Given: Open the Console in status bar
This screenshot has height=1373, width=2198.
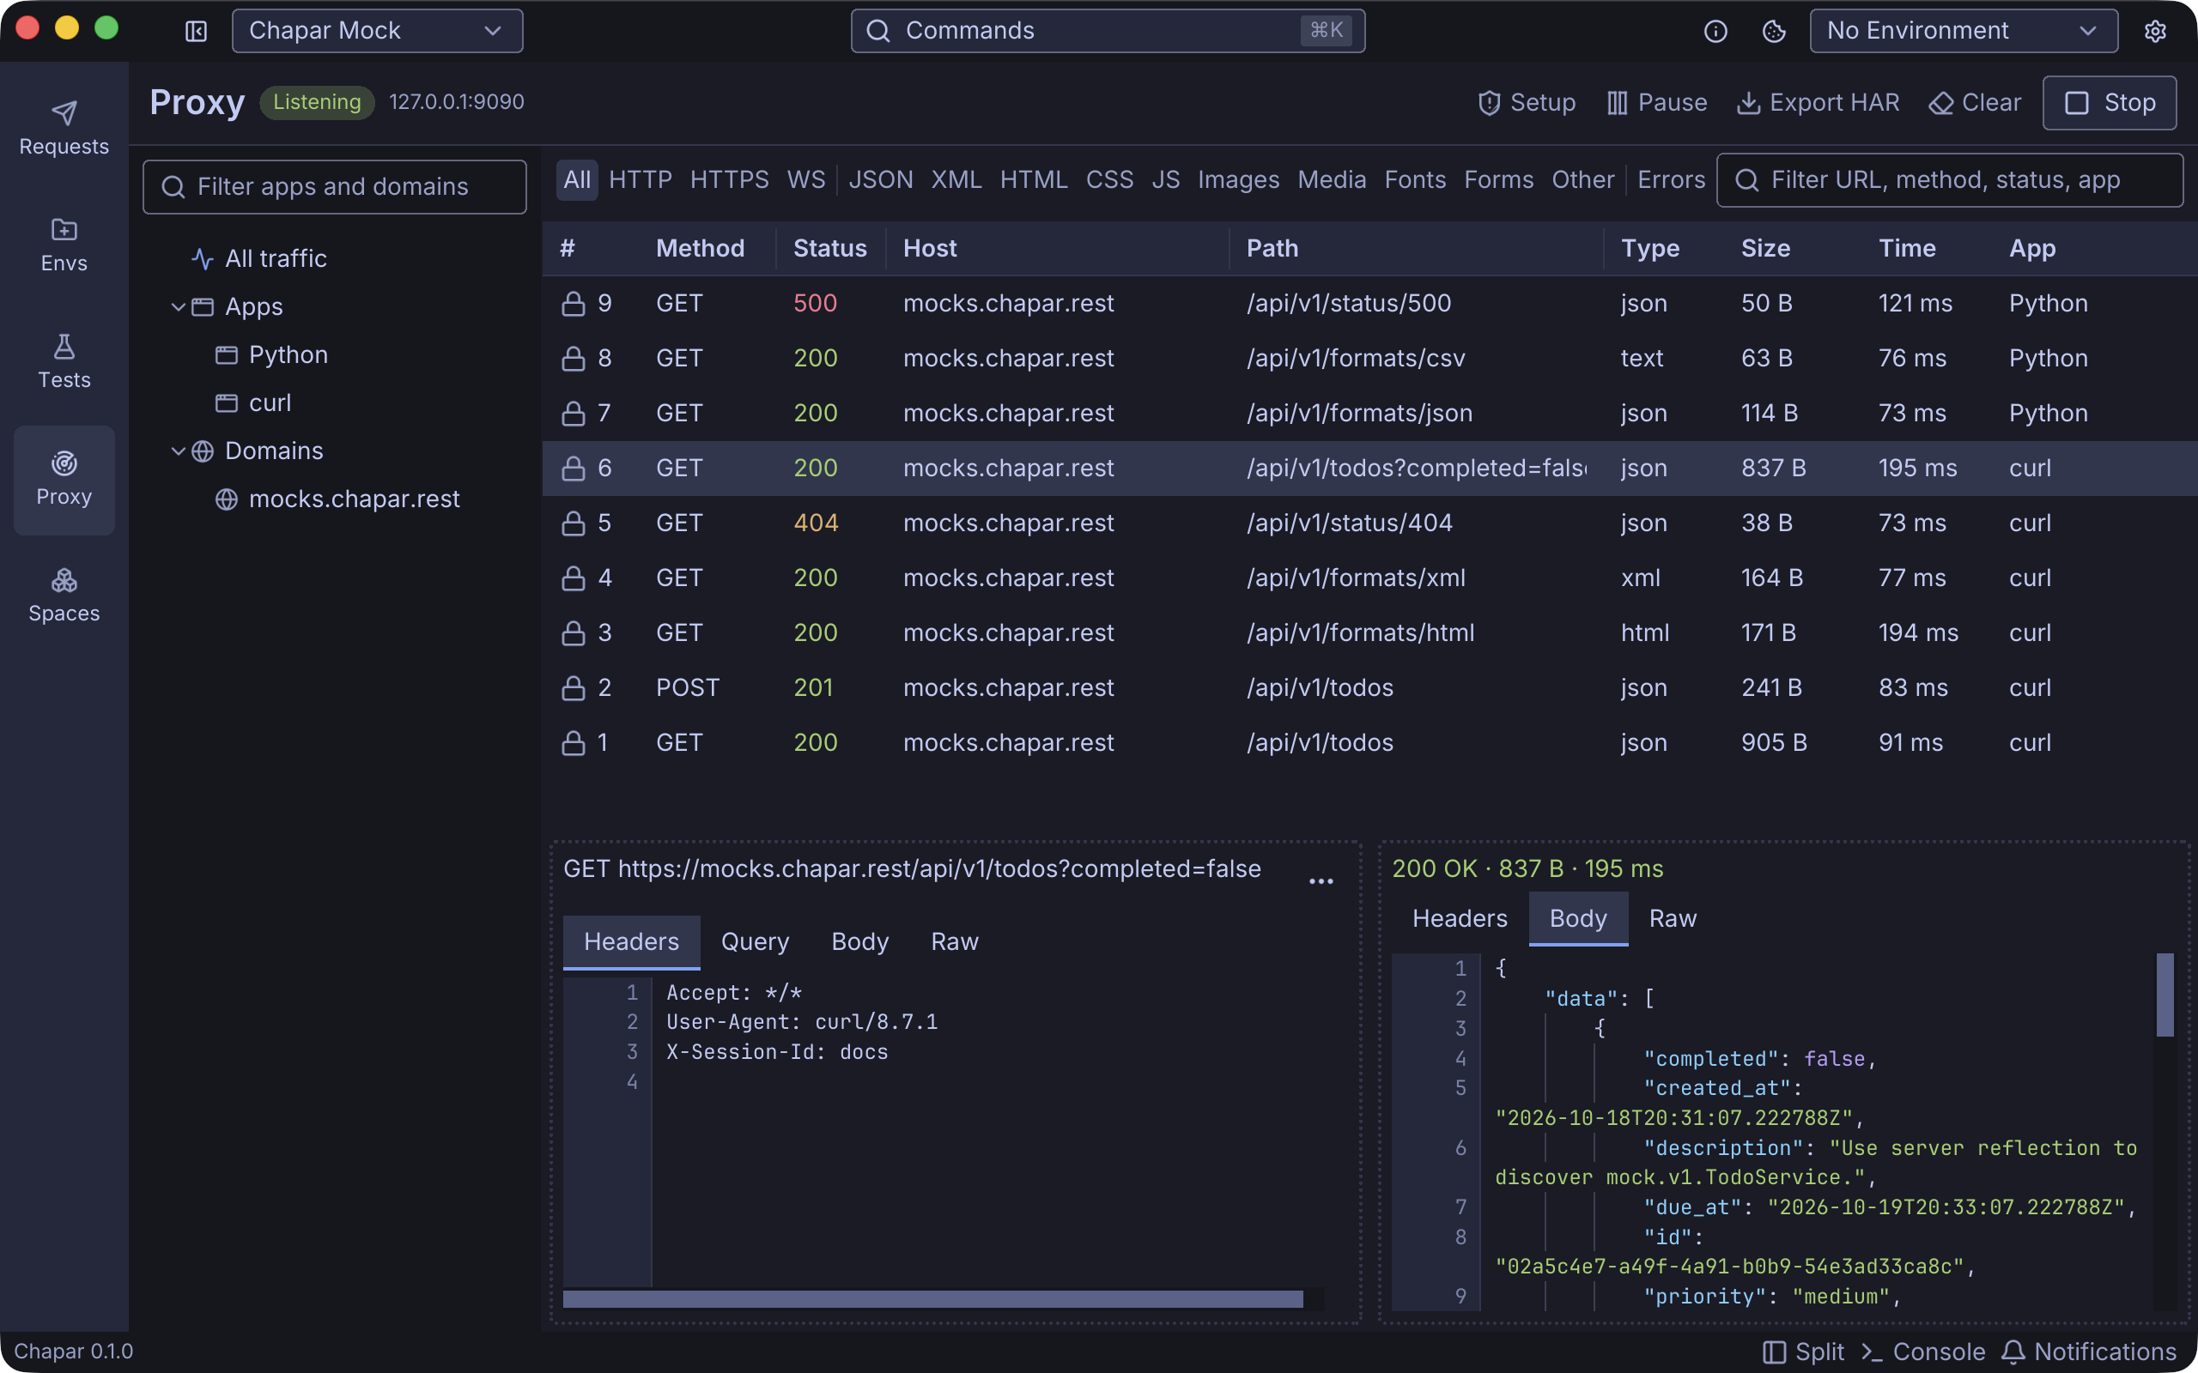Looking at the screenshot, I should 1922,1352.
